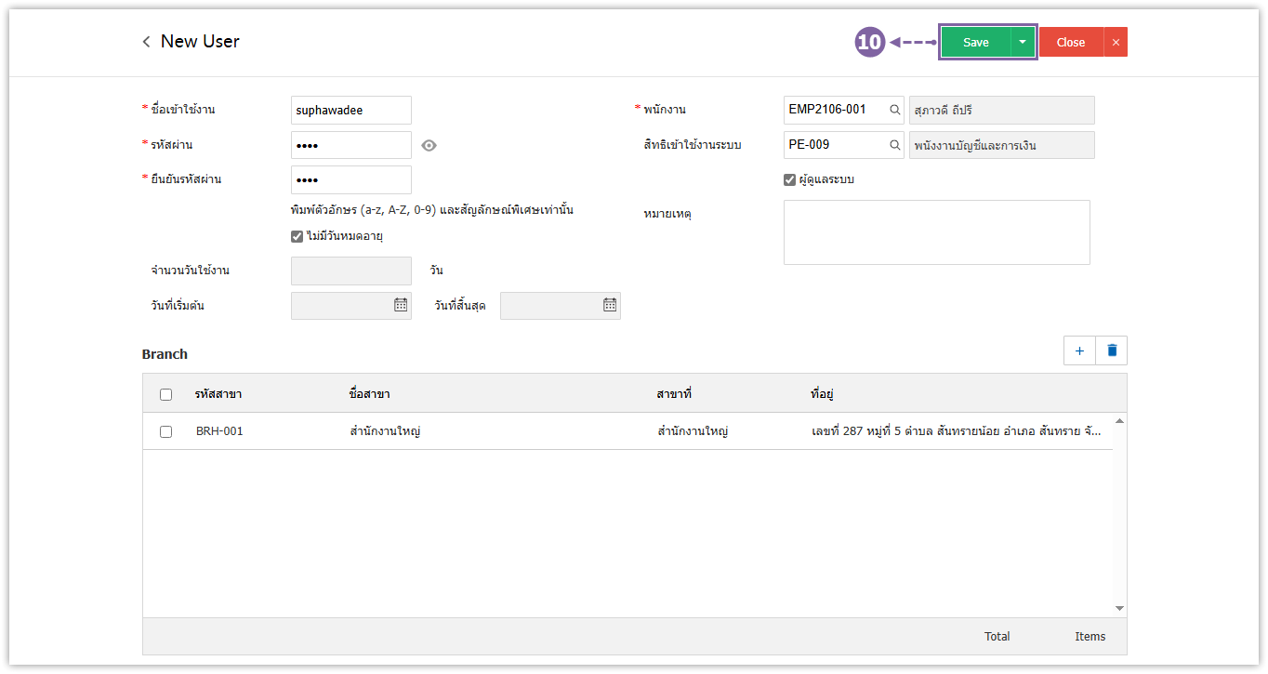Click the X icon next to Close
The height and width of the screenshot is (674, 1268).
point(1116,42)
